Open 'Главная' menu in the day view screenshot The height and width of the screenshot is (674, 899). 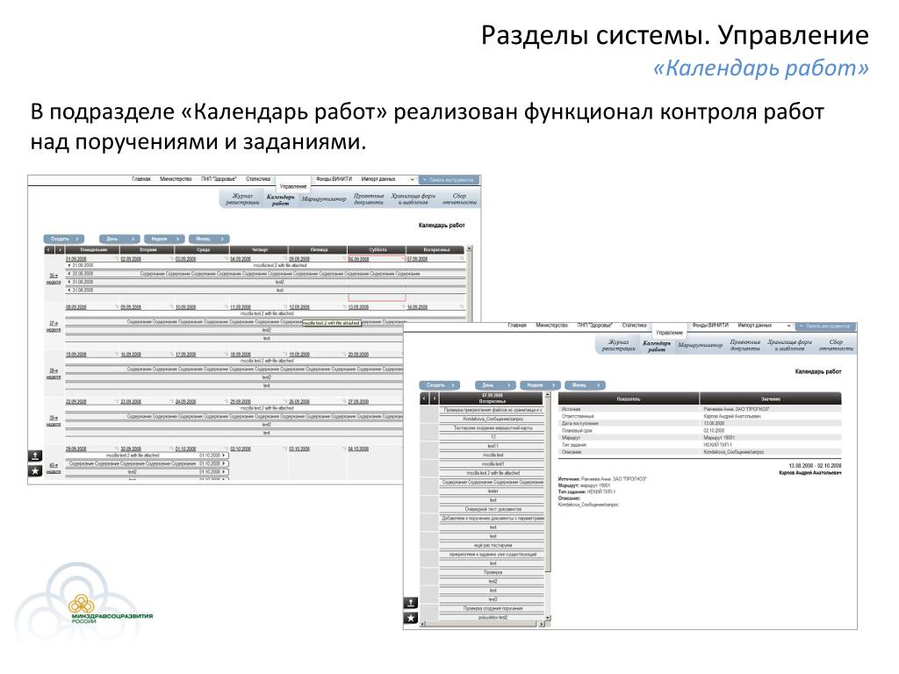(x=517, y=326)
